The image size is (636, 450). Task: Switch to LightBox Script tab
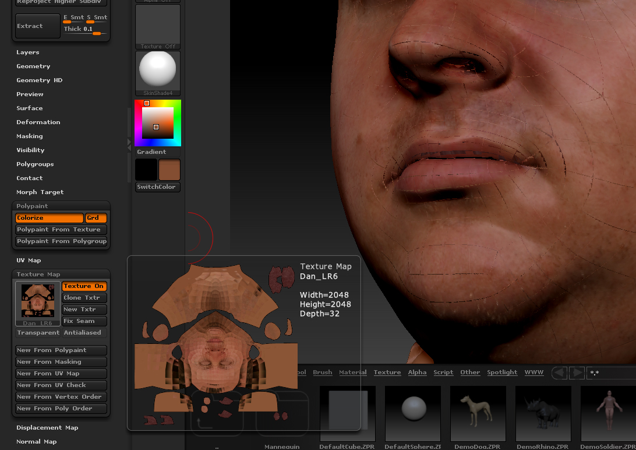(443, 372)
